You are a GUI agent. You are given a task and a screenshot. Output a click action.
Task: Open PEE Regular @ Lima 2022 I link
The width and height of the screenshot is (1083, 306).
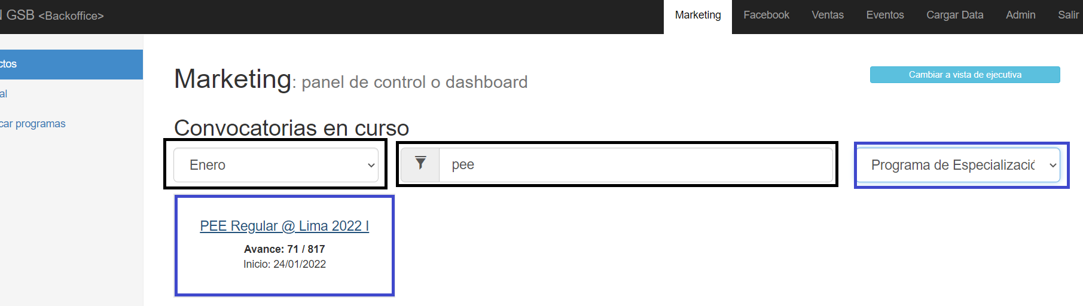(284, 226)
